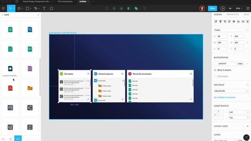251x141 pixels.
Task: Toggle the Clip Content checkbox
Action: pos(215,76)
